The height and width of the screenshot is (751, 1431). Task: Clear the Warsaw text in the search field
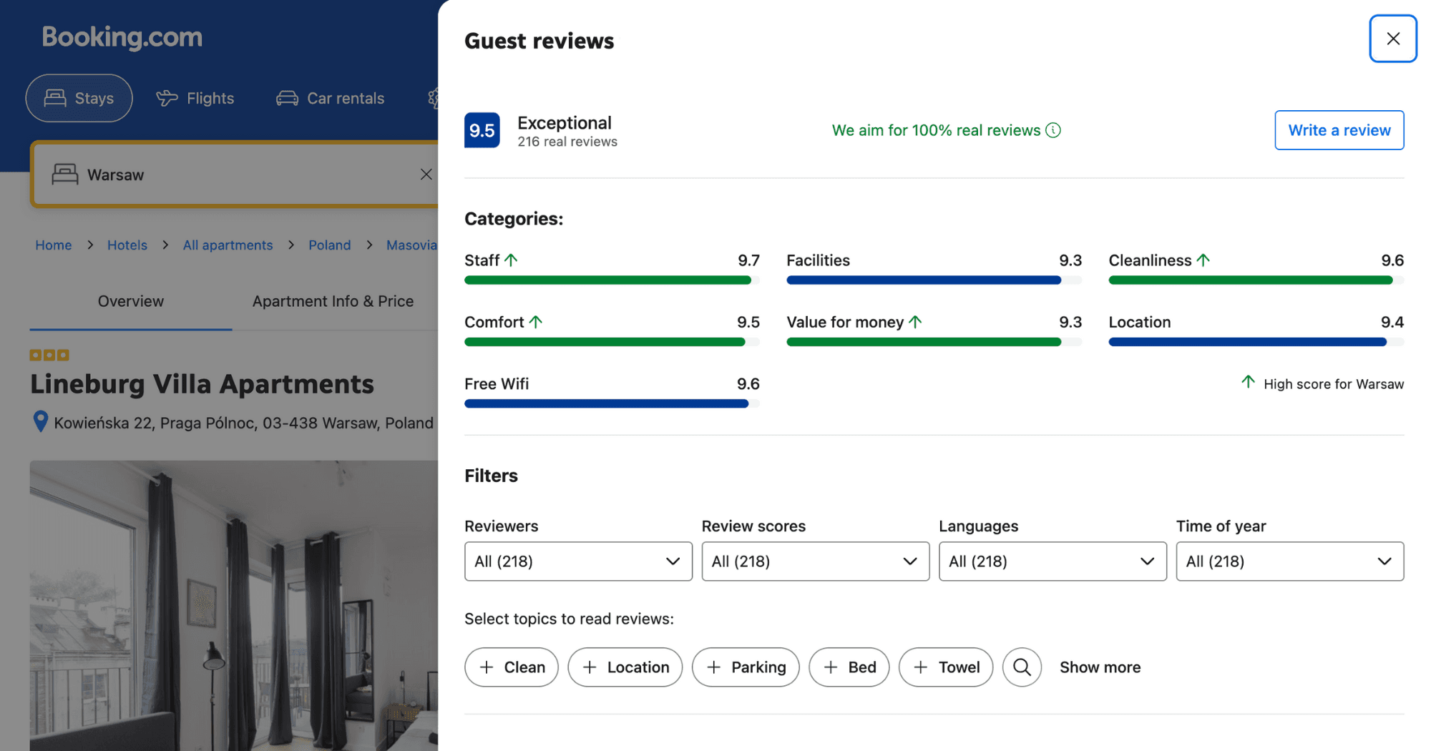426,174
